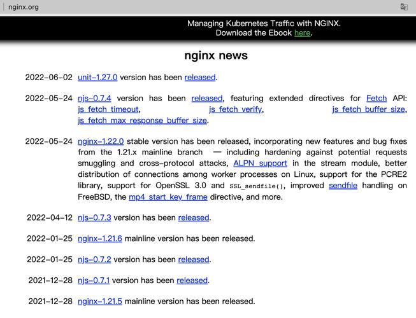Click the nginx.org address bar text

pyautogui.click(x=24, y=7)
